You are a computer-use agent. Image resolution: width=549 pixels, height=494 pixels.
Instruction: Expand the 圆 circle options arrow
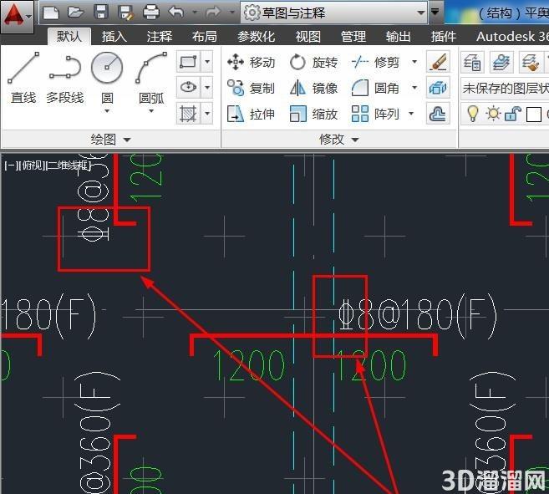coord(107,111)
